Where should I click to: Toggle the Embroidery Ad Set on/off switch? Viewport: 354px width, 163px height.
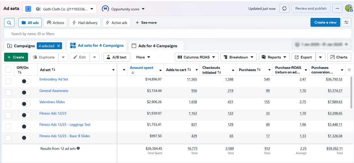26,81
